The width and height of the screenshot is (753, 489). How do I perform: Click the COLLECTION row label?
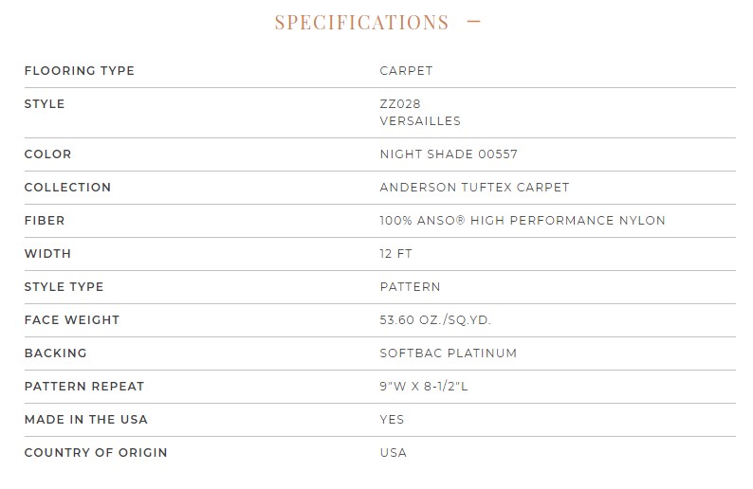click(x=67, y=187)
